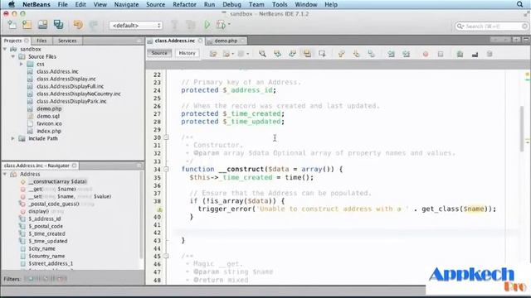
Task: Click the Search input field
Action: tap(491, 26)
